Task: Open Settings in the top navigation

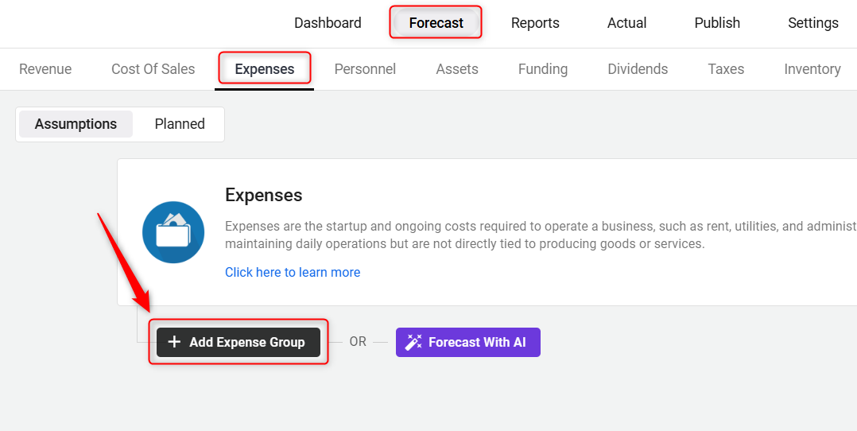Action: (813, 23)
